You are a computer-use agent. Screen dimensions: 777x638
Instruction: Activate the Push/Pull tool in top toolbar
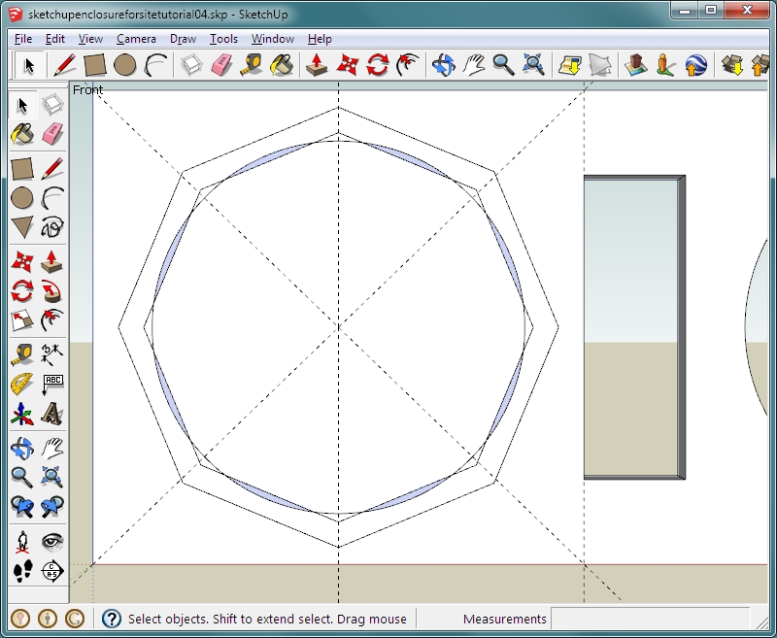tap(318, 65)
